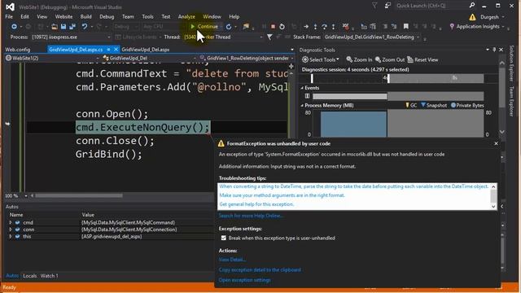Open the Thread dropdown
This screenshot has height=293, width=521.
260,37
